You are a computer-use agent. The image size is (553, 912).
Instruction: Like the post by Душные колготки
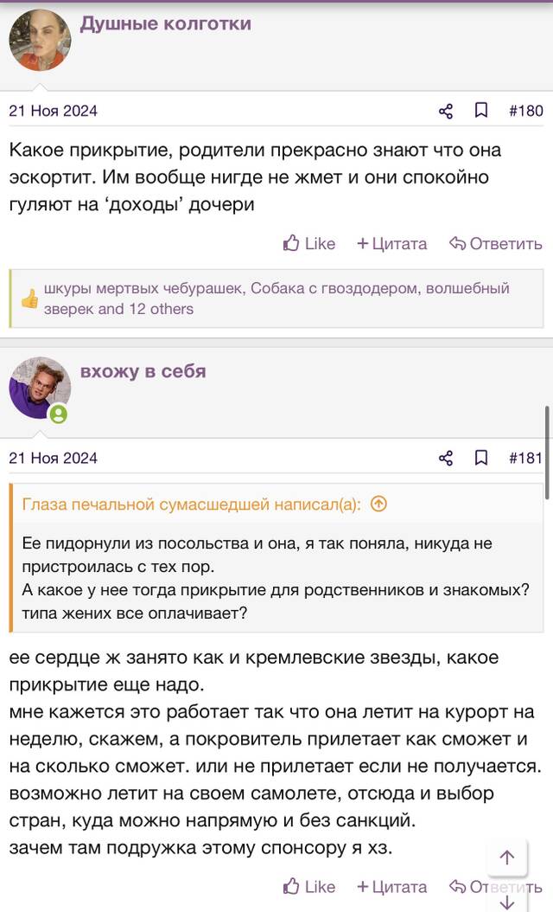tap(309, 244)
